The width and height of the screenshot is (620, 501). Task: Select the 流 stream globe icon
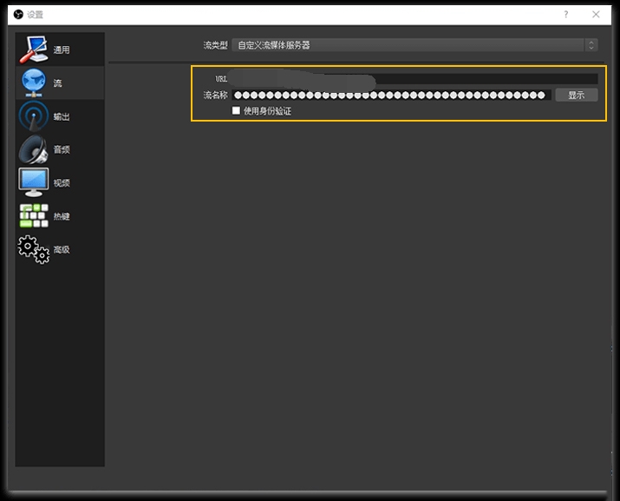coord(34,82)
